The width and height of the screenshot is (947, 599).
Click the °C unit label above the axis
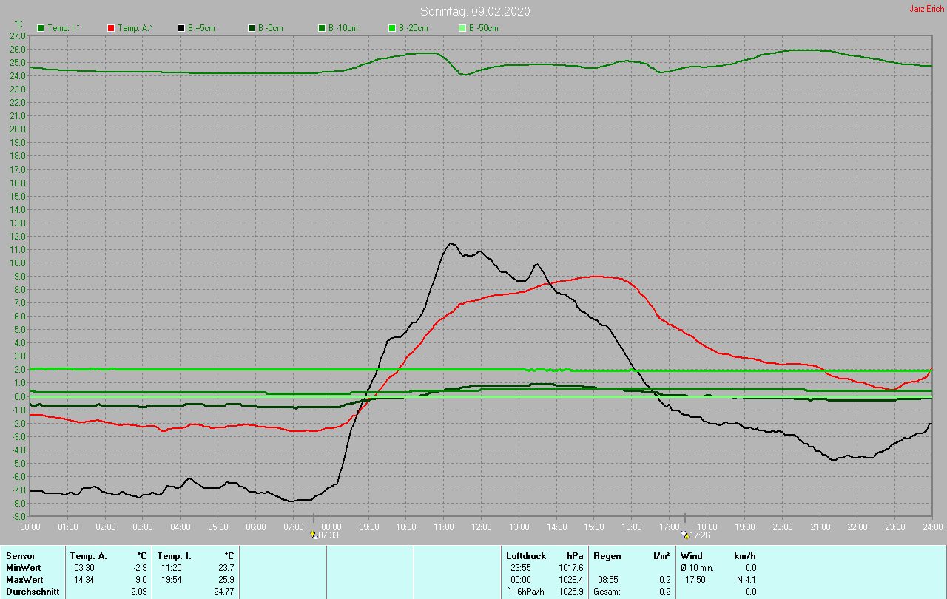[x=18, y=24]
